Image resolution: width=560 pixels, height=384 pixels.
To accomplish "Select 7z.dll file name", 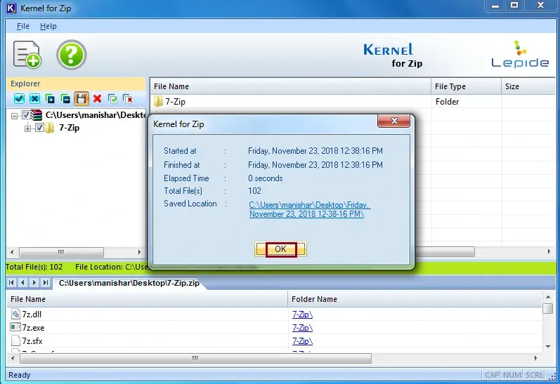I will tap(32, 315).
